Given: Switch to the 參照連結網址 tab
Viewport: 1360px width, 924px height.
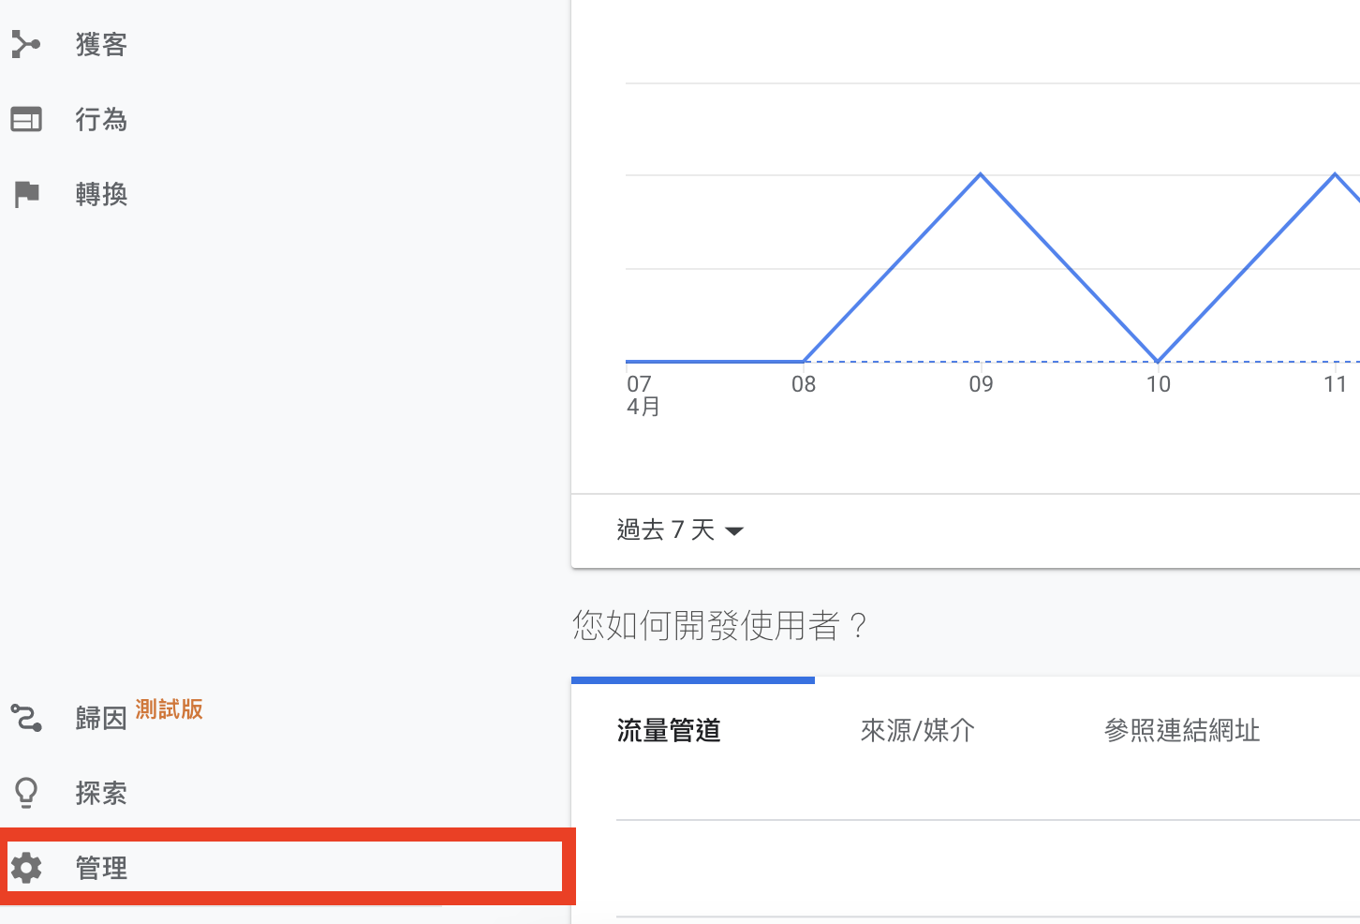Looking at the screenshot, I should click(1182, 730).
